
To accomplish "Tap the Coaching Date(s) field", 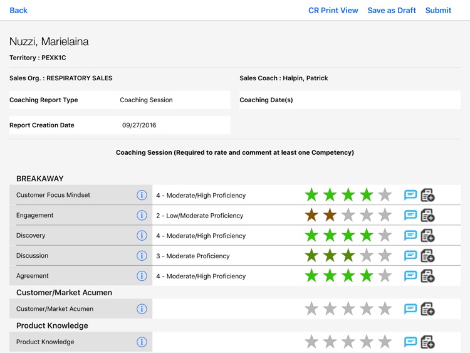I will point(350,100).
